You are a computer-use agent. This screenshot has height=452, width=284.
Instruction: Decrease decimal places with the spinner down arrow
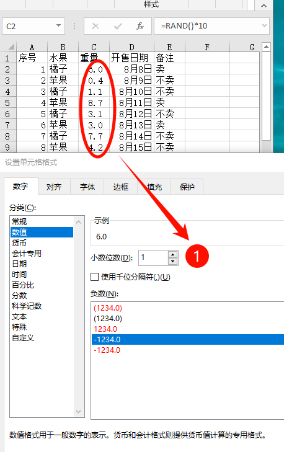[x=173, y=261]
